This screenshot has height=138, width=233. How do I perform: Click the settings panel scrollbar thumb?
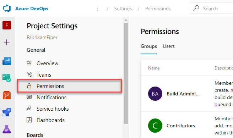tap(126, 73)
